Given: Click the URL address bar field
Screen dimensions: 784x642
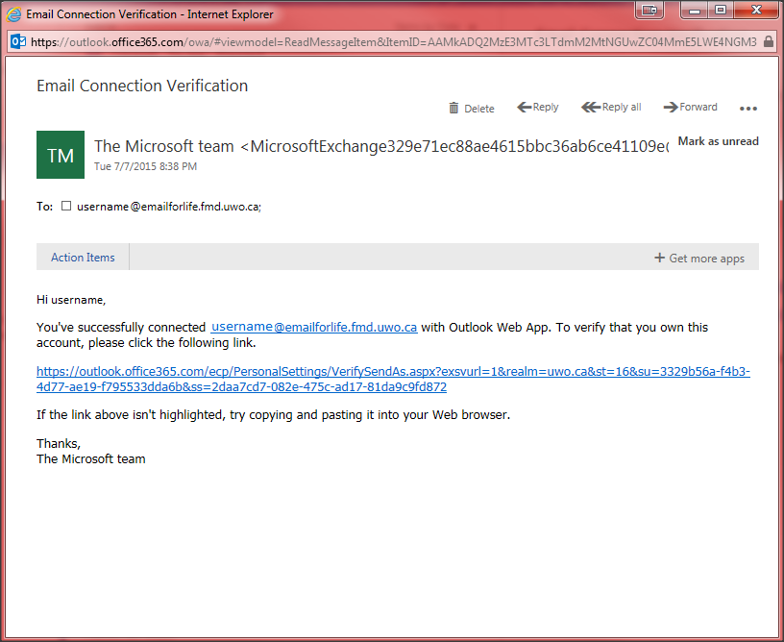Looking at the screenshot, I should click(x=384, y=41).
